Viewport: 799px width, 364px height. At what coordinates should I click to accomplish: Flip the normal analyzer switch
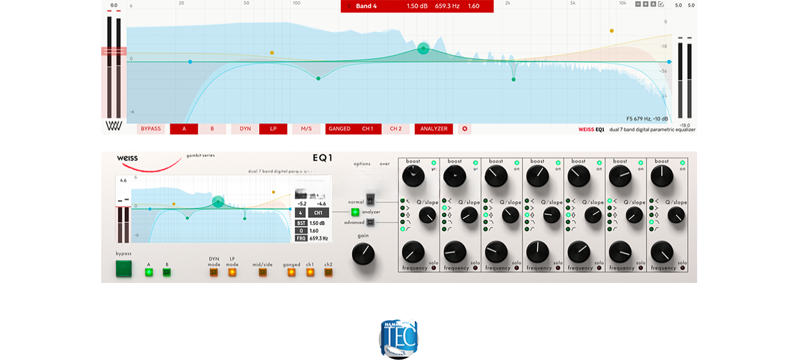tap(370, 200)
